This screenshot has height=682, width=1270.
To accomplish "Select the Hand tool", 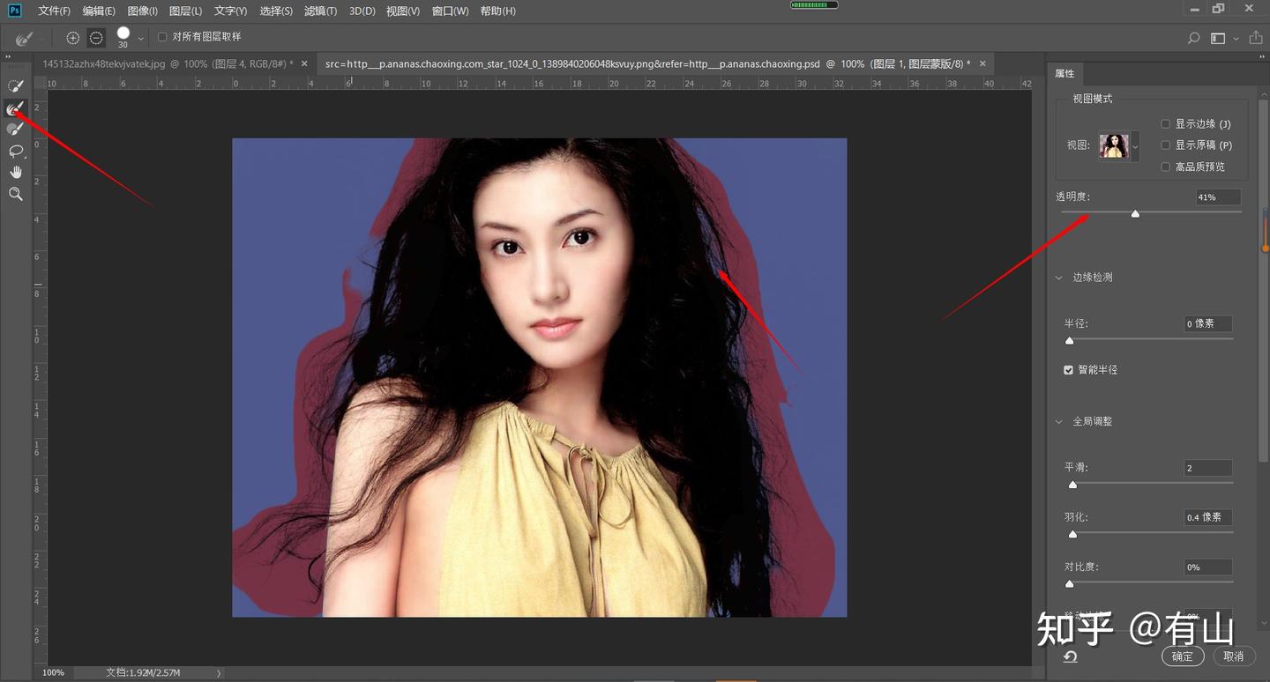I will coord(15,173).
